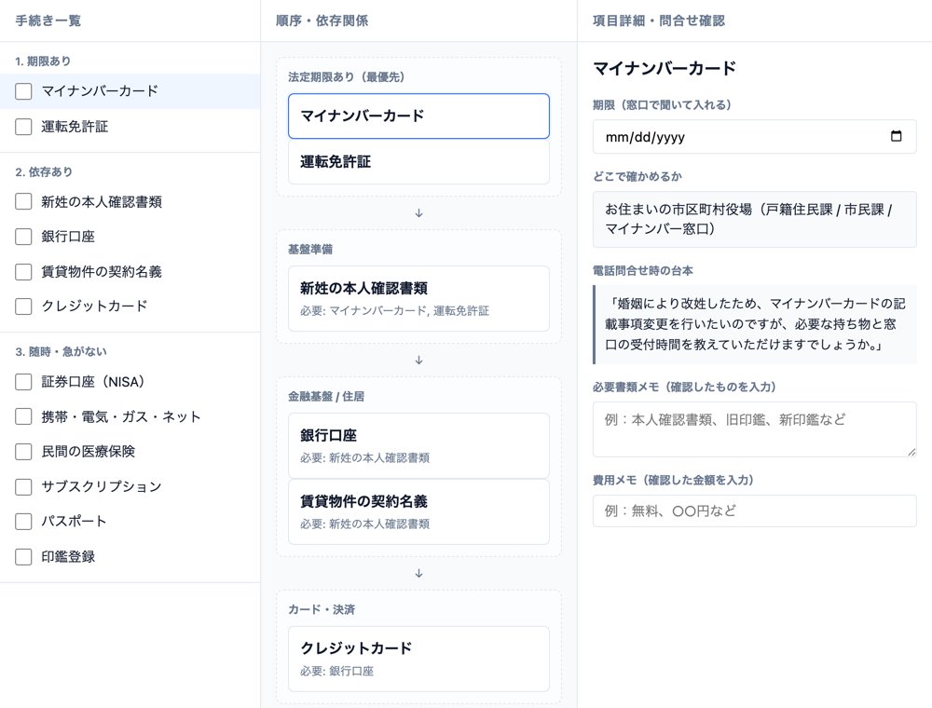Select the 運転免許証 card in dependency flow
Screen dimensions: 932x708
[418, 161]
